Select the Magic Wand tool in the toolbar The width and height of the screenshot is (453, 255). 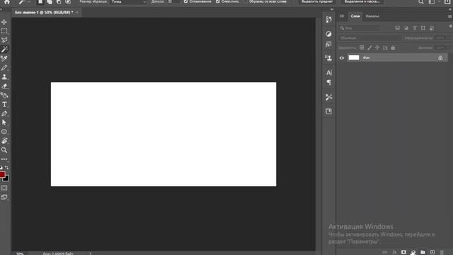(4, 50)
